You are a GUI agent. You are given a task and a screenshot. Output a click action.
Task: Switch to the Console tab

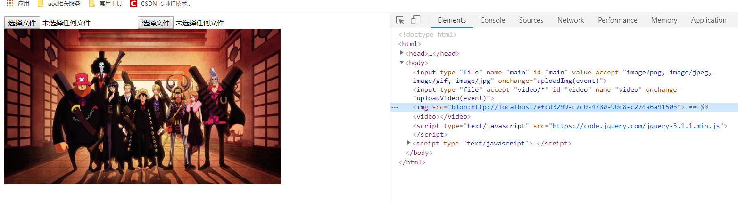[x=492, y=20]
